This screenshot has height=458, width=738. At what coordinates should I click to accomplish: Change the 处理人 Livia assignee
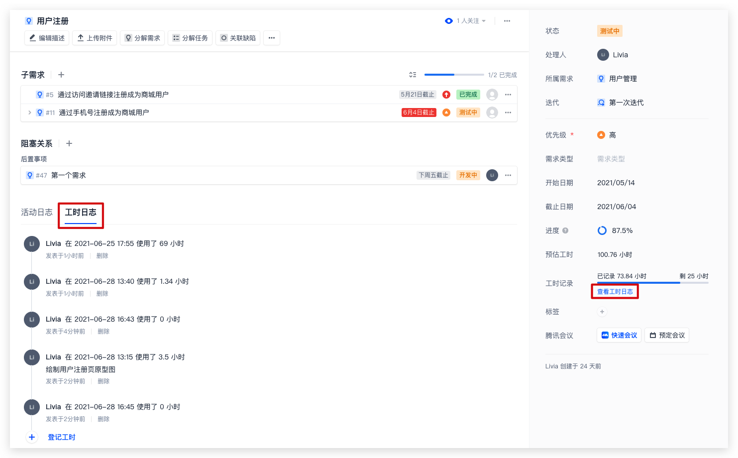(613, 55)
